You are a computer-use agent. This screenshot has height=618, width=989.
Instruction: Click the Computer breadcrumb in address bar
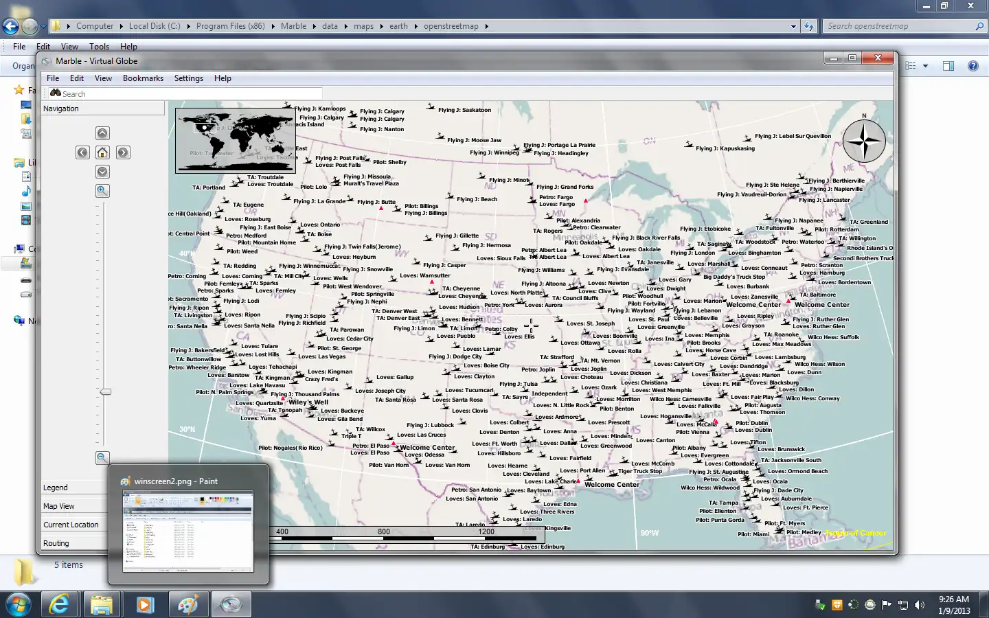coord(95,26)
